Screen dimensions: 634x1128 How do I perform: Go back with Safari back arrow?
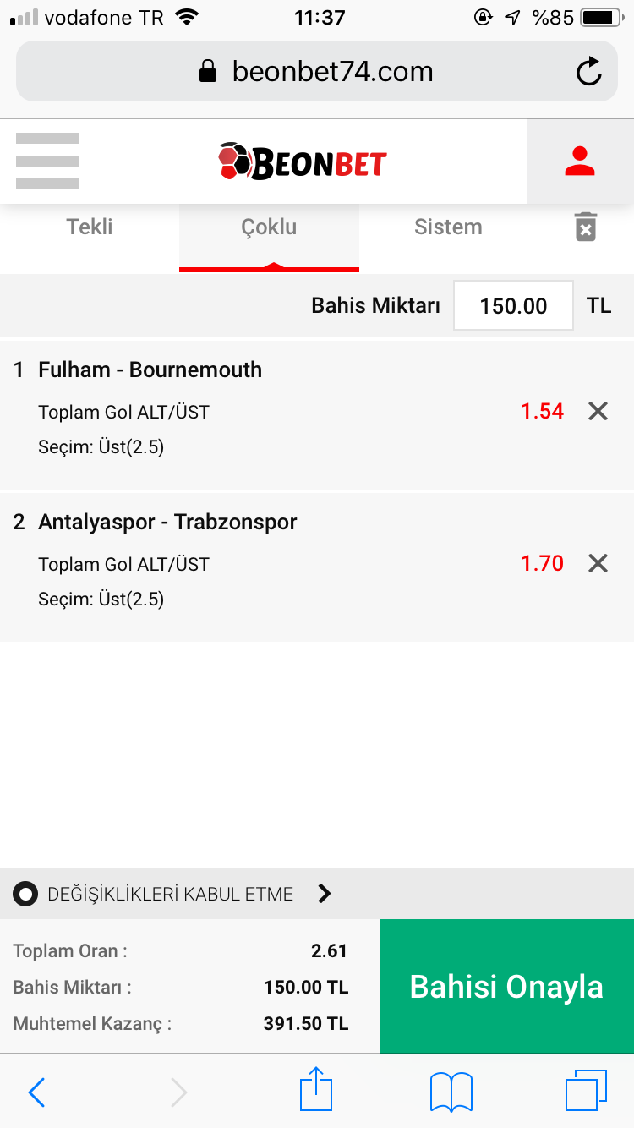tap(36, 1092)
